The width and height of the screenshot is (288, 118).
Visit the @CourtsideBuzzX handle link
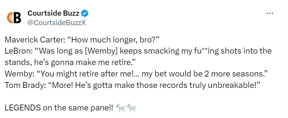pyautogui.click(x=56, y=23)
